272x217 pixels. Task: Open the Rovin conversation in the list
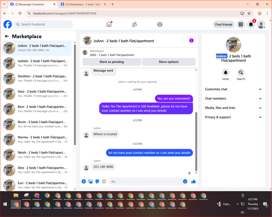point(36,124)
